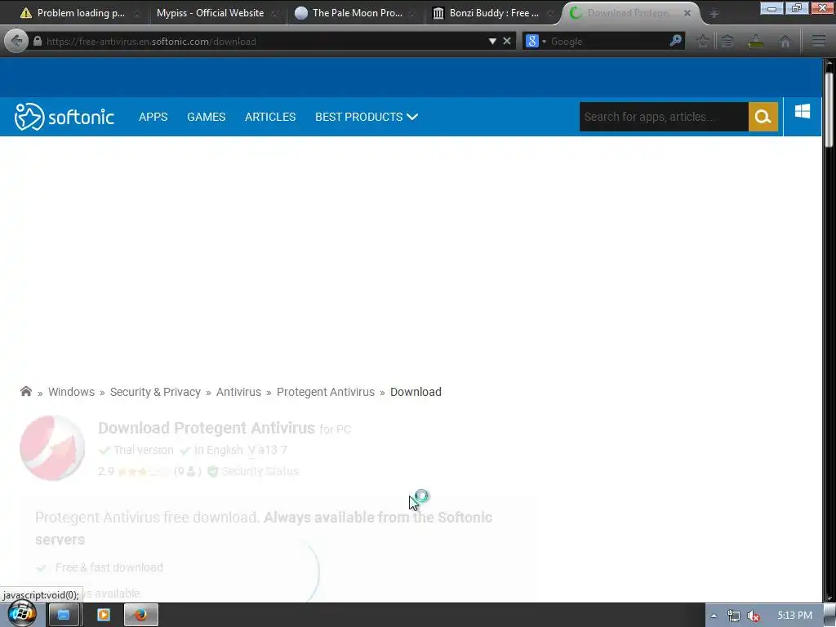Open the Antivirus breadcrumb link
This screenshot has width=836, height=627.
(x=238, y=392)
